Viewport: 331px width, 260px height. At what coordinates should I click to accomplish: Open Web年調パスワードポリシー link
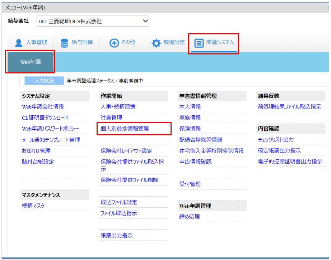pos(51,129)
